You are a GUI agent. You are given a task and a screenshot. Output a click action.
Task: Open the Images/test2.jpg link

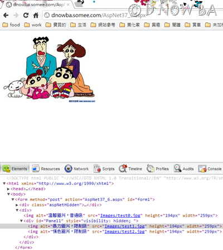124,232
